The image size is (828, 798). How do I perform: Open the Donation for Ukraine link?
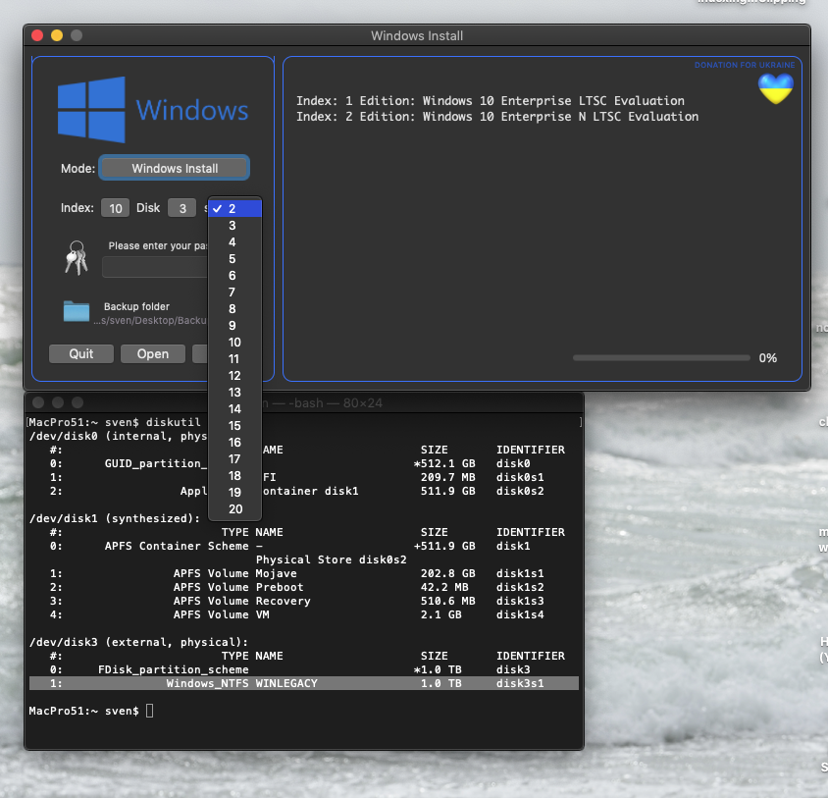(745, 65)
